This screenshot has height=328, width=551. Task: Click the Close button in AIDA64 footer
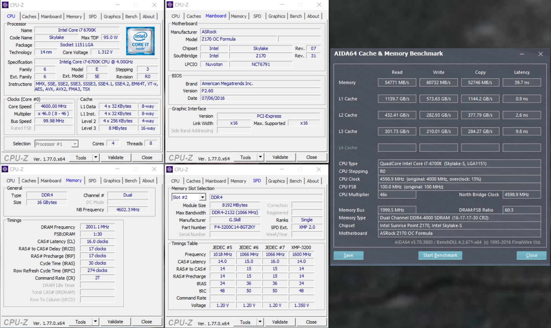[531, 255]
